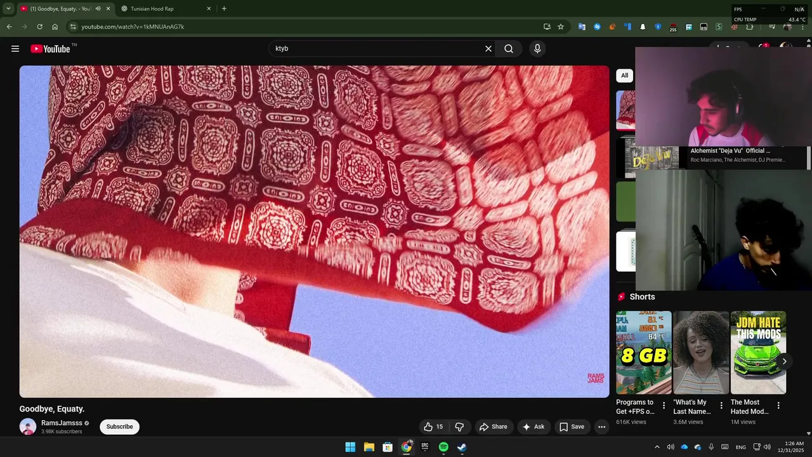The height and width of the screenshot is (457, 812).
Task: Open JDM Hate This Mods short thumbnail
Action: 758,352
